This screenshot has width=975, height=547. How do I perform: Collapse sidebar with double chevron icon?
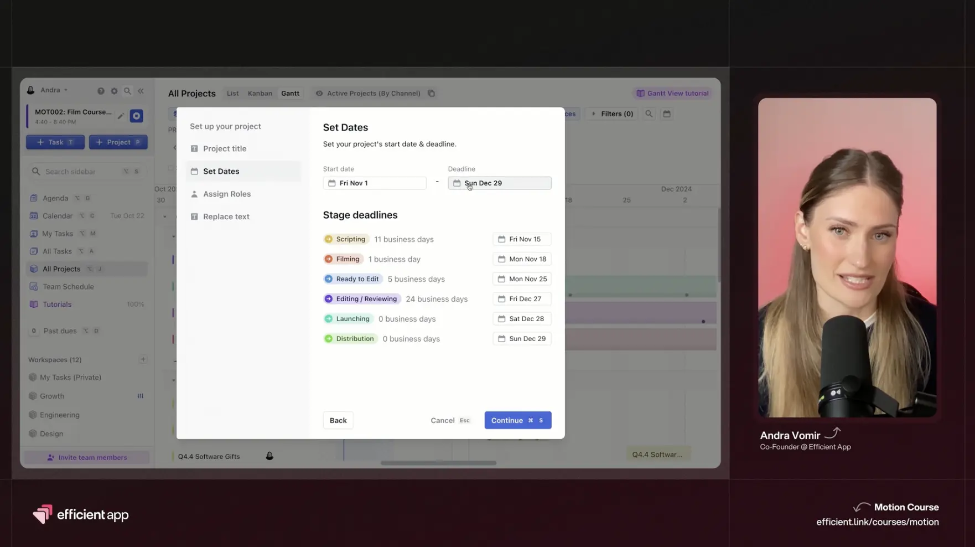141,91
